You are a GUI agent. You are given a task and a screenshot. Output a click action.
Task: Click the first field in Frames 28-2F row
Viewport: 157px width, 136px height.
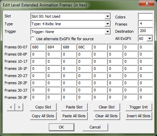(38, 83)
